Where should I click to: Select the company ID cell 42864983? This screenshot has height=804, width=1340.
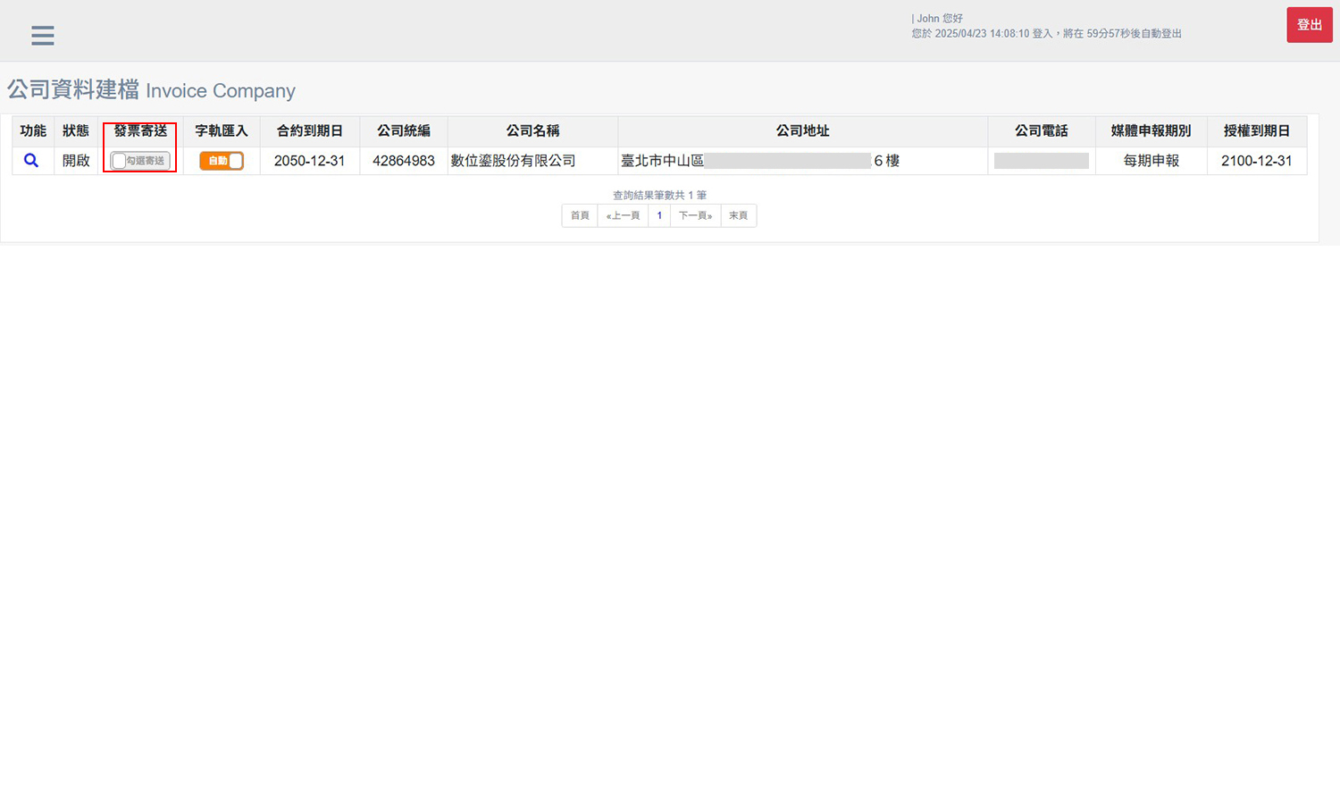point(404,161)
